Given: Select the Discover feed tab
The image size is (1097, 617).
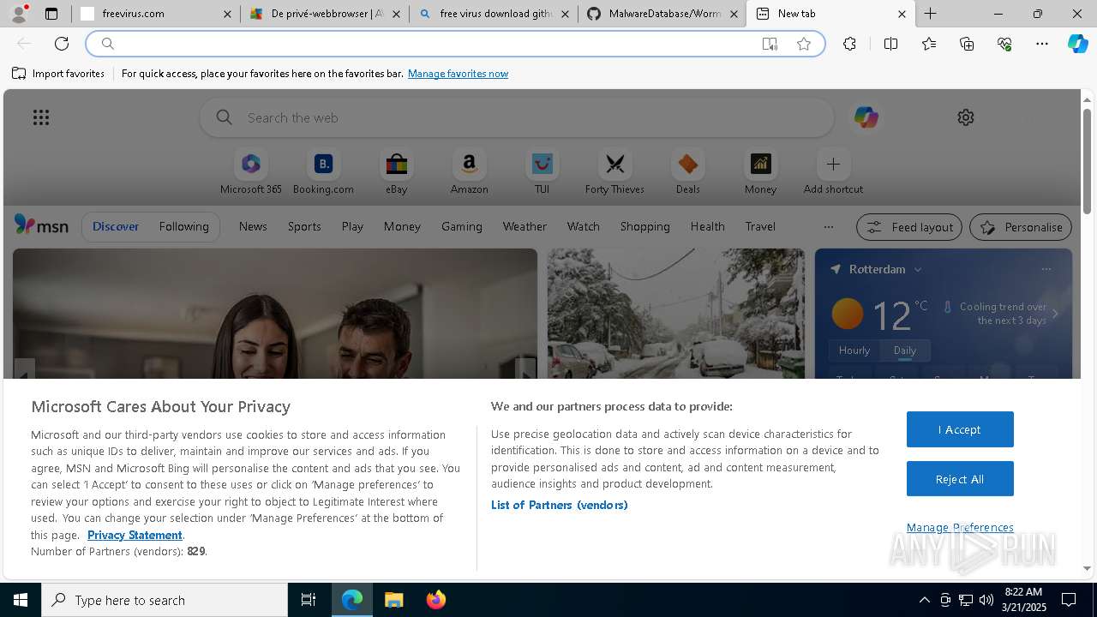Looking at the screenshot, I should tap(116, 226).
